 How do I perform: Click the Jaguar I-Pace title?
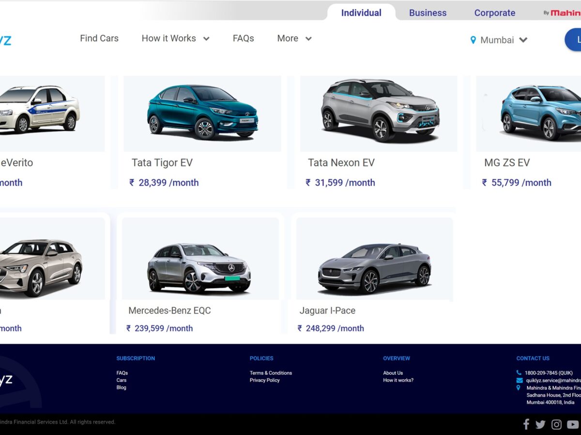(x=327, y=311)
